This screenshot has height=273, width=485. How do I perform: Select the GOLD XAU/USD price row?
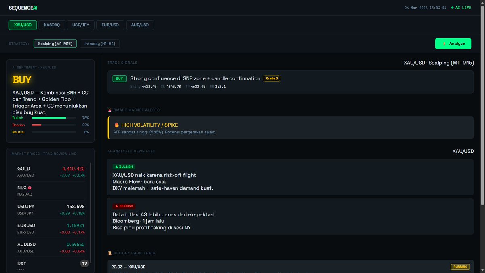51,171
